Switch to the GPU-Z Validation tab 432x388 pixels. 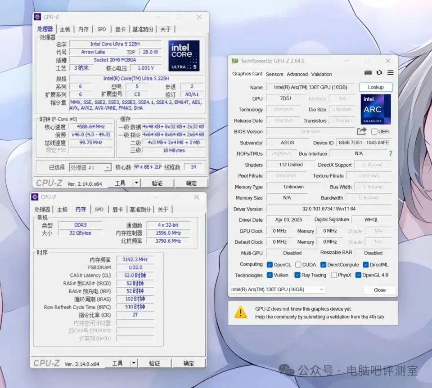321,74
